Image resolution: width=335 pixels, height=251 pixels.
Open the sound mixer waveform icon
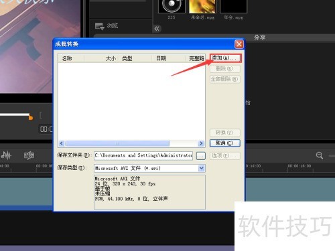[6, 155]
